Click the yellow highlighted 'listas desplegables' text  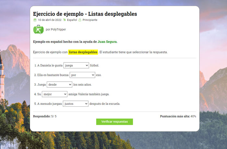(83, 52)
